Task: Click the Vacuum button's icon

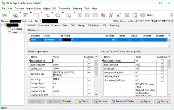Action: click(96, 101)
